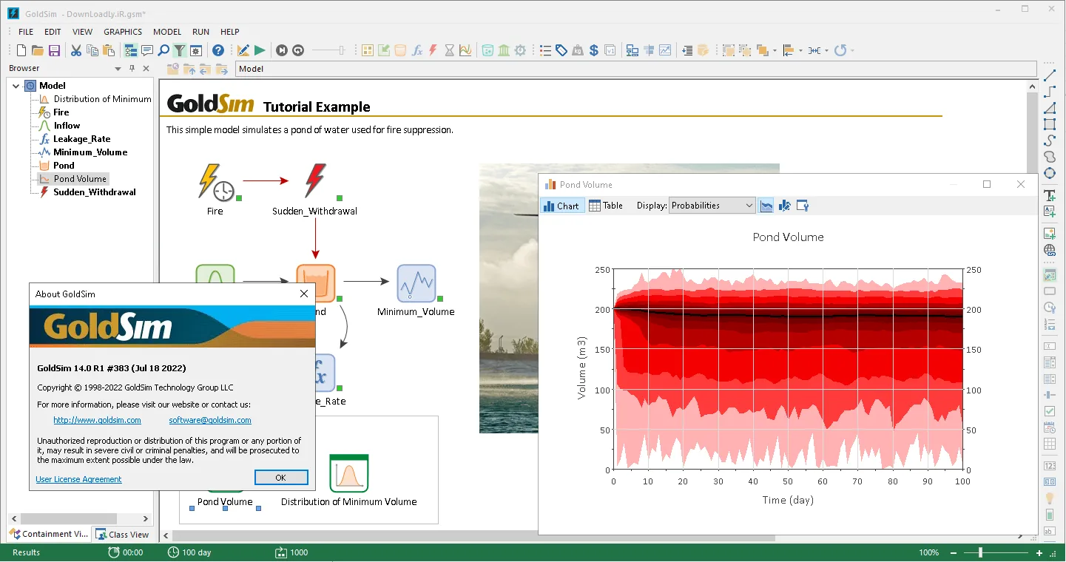Click the dollar sign currency icon

pos(593,50)
